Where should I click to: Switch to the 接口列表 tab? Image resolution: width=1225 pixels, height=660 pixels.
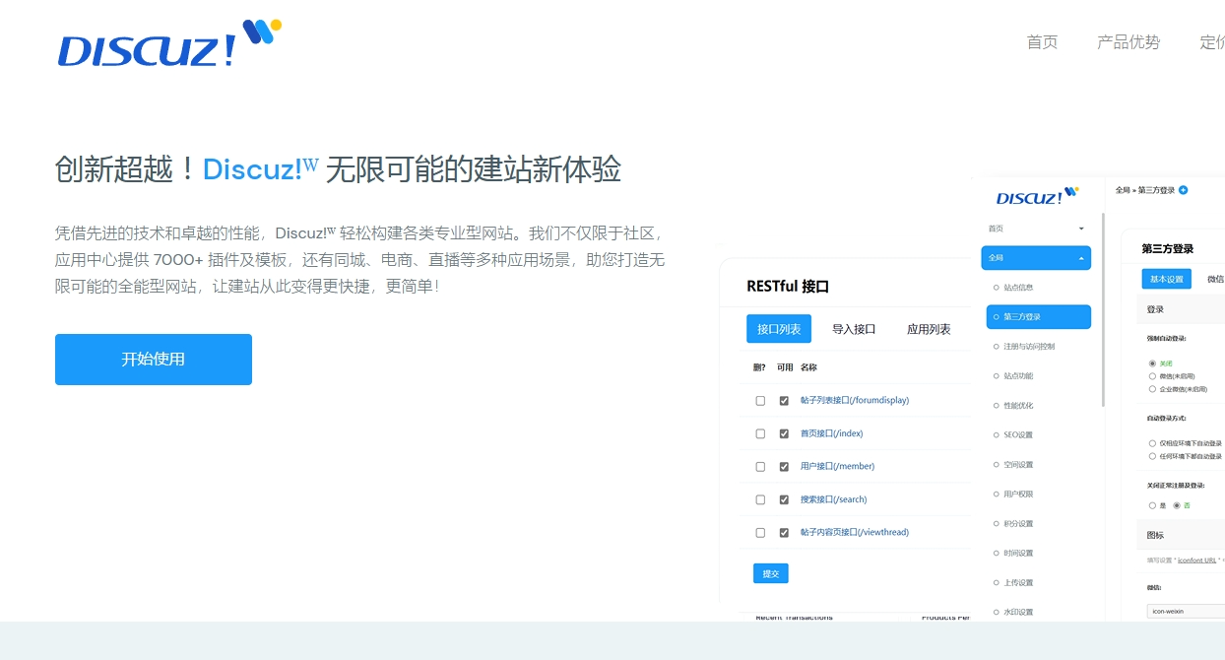[779, 329]
